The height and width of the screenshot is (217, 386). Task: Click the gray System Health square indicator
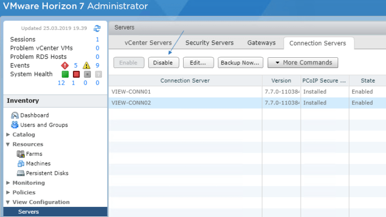coord(88,74)
